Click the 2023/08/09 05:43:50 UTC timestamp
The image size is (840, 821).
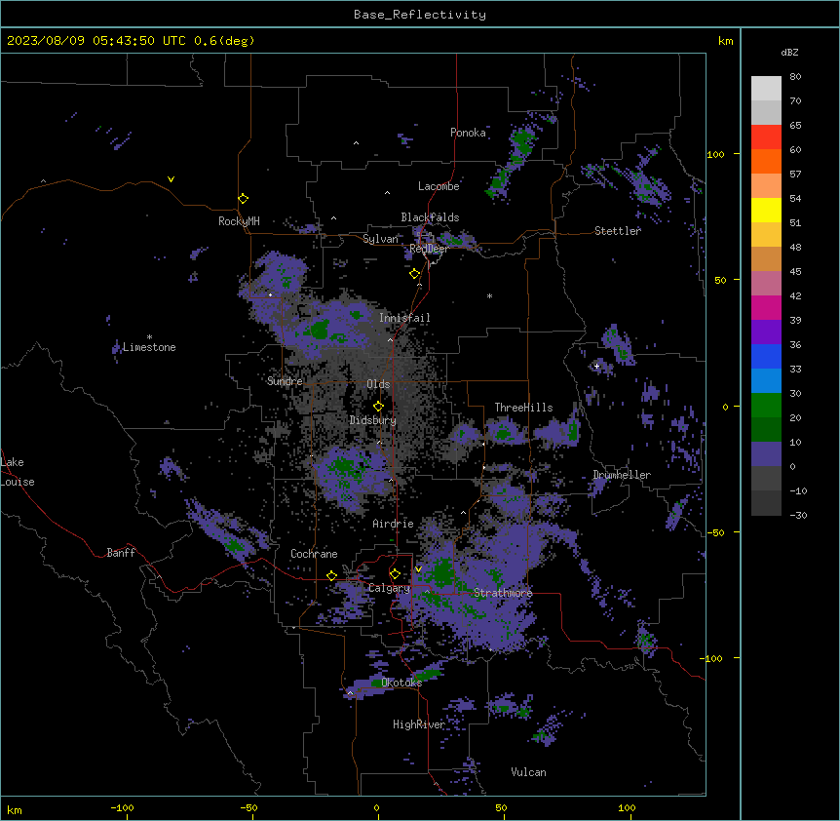pyautogui.click(x=96, y=41)
